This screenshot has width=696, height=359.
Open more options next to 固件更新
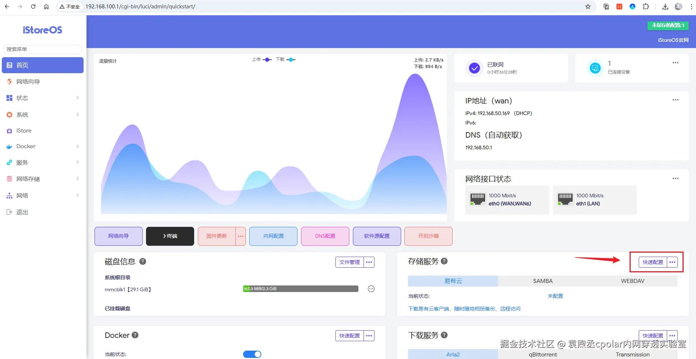coord(241,236)
